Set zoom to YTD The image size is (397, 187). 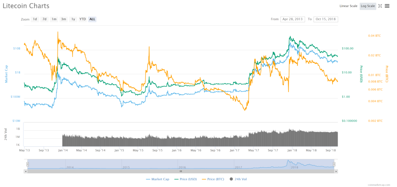tap(83, 19)
